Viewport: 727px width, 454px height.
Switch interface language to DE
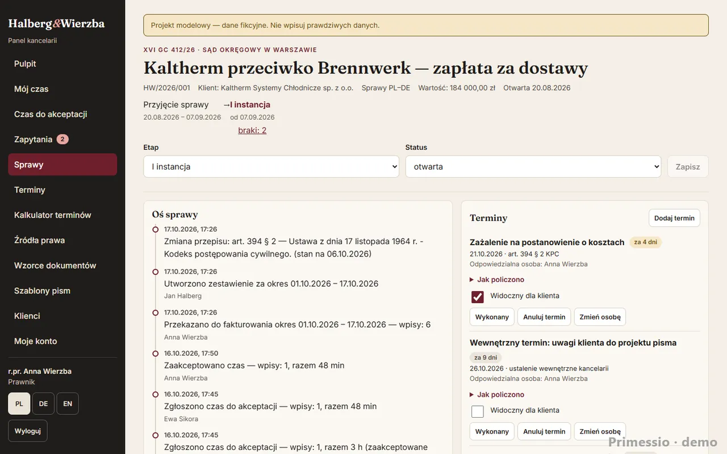(43, 403)
